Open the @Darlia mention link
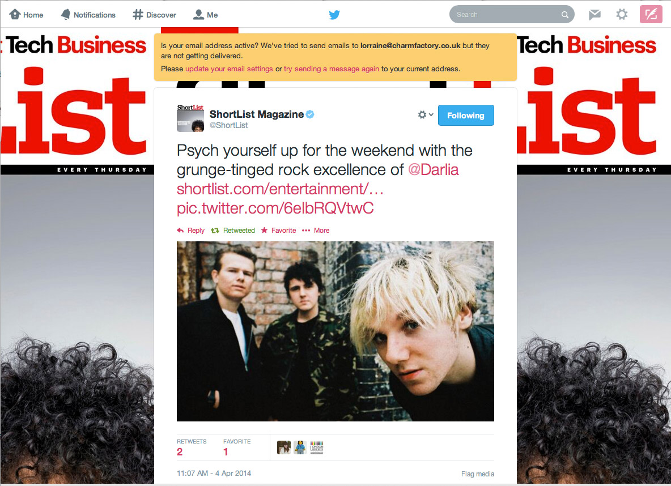This screenshot has height=486, width=671. pos(433,170)
